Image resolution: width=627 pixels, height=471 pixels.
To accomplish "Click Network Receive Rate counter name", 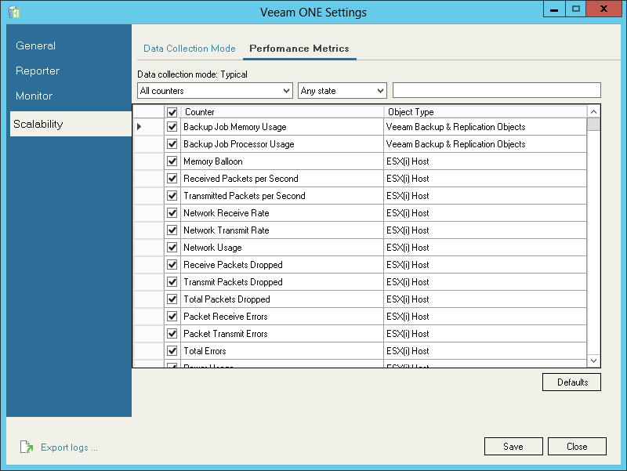I will pos(226,212).
